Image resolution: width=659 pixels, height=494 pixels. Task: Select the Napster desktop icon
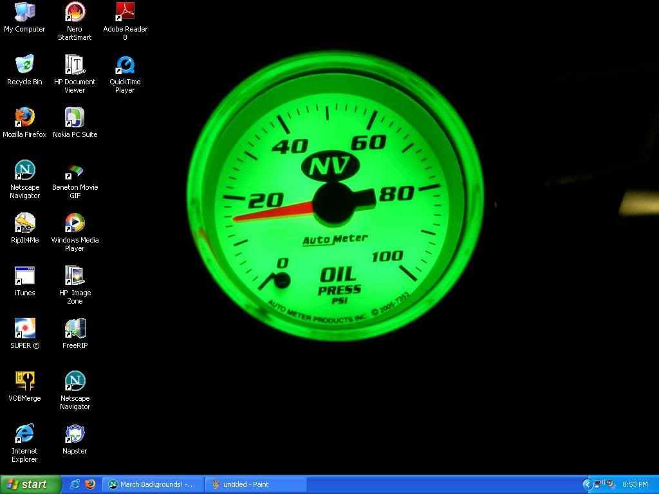[75, 439]
